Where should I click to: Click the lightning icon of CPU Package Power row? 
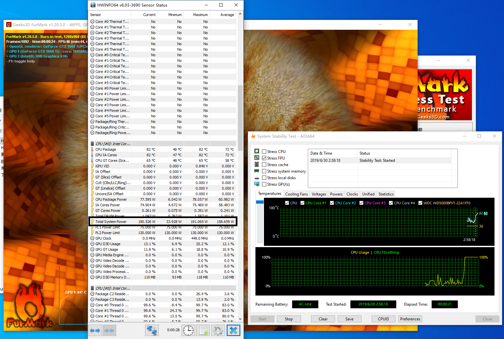click(92, 199)
